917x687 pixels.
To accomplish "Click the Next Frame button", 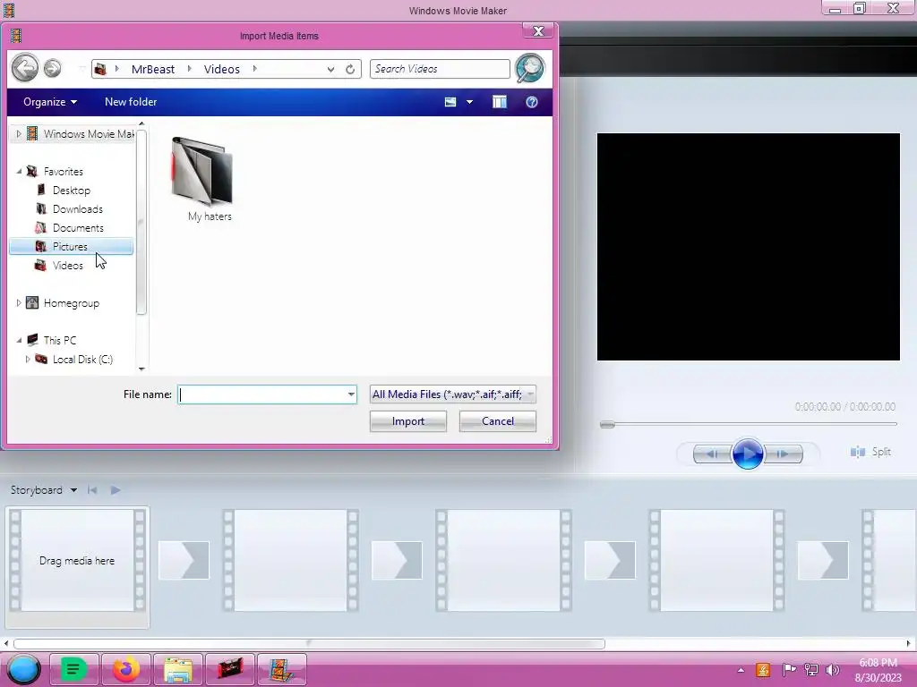I will pyautogui.click(x=783, y=454).
